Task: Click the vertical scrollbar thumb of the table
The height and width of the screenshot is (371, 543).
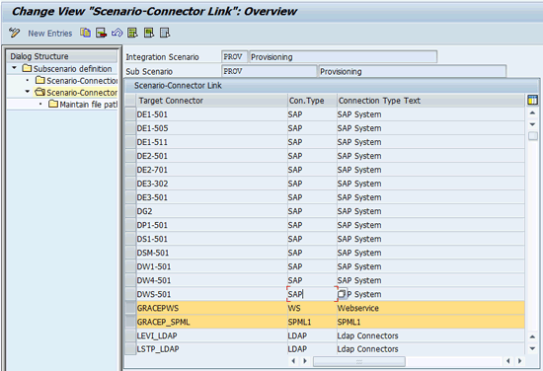Action: pos(533,136)
